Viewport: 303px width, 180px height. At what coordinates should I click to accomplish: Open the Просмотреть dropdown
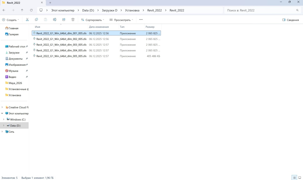coord(121,20)
